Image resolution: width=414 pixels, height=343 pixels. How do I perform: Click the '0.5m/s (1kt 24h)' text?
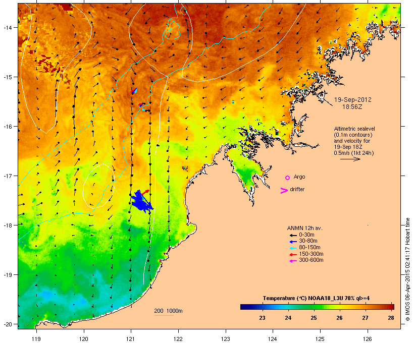point(354,153)
